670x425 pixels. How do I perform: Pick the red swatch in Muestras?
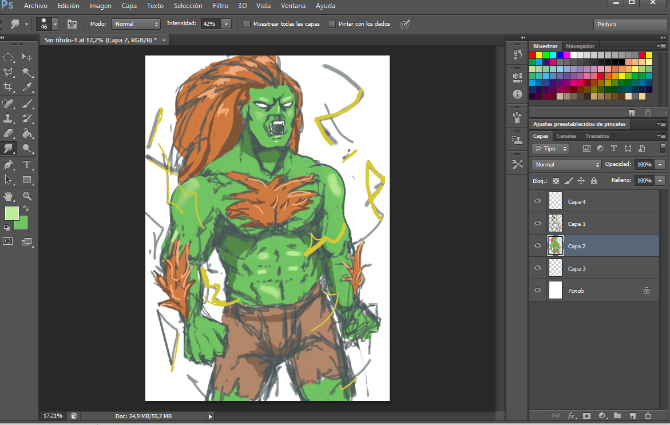click(533, 55)
